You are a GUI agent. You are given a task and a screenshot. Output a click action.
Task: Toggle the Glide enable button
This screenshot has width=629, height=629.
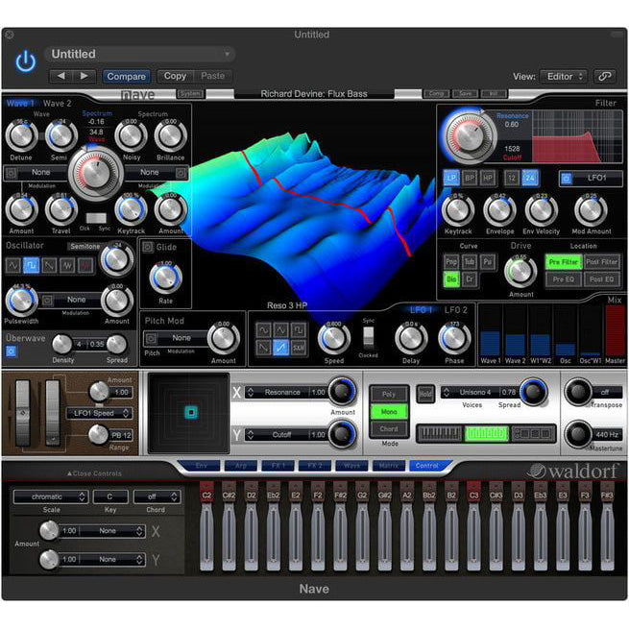[147, 248]
